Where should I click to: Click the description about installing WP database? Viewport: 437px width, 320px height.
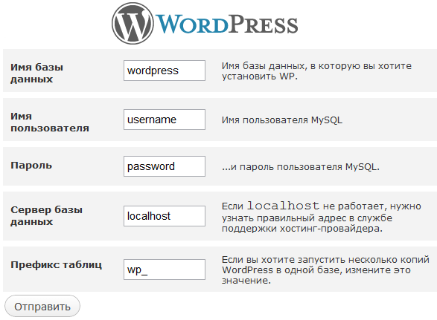(x=316, y=71)
